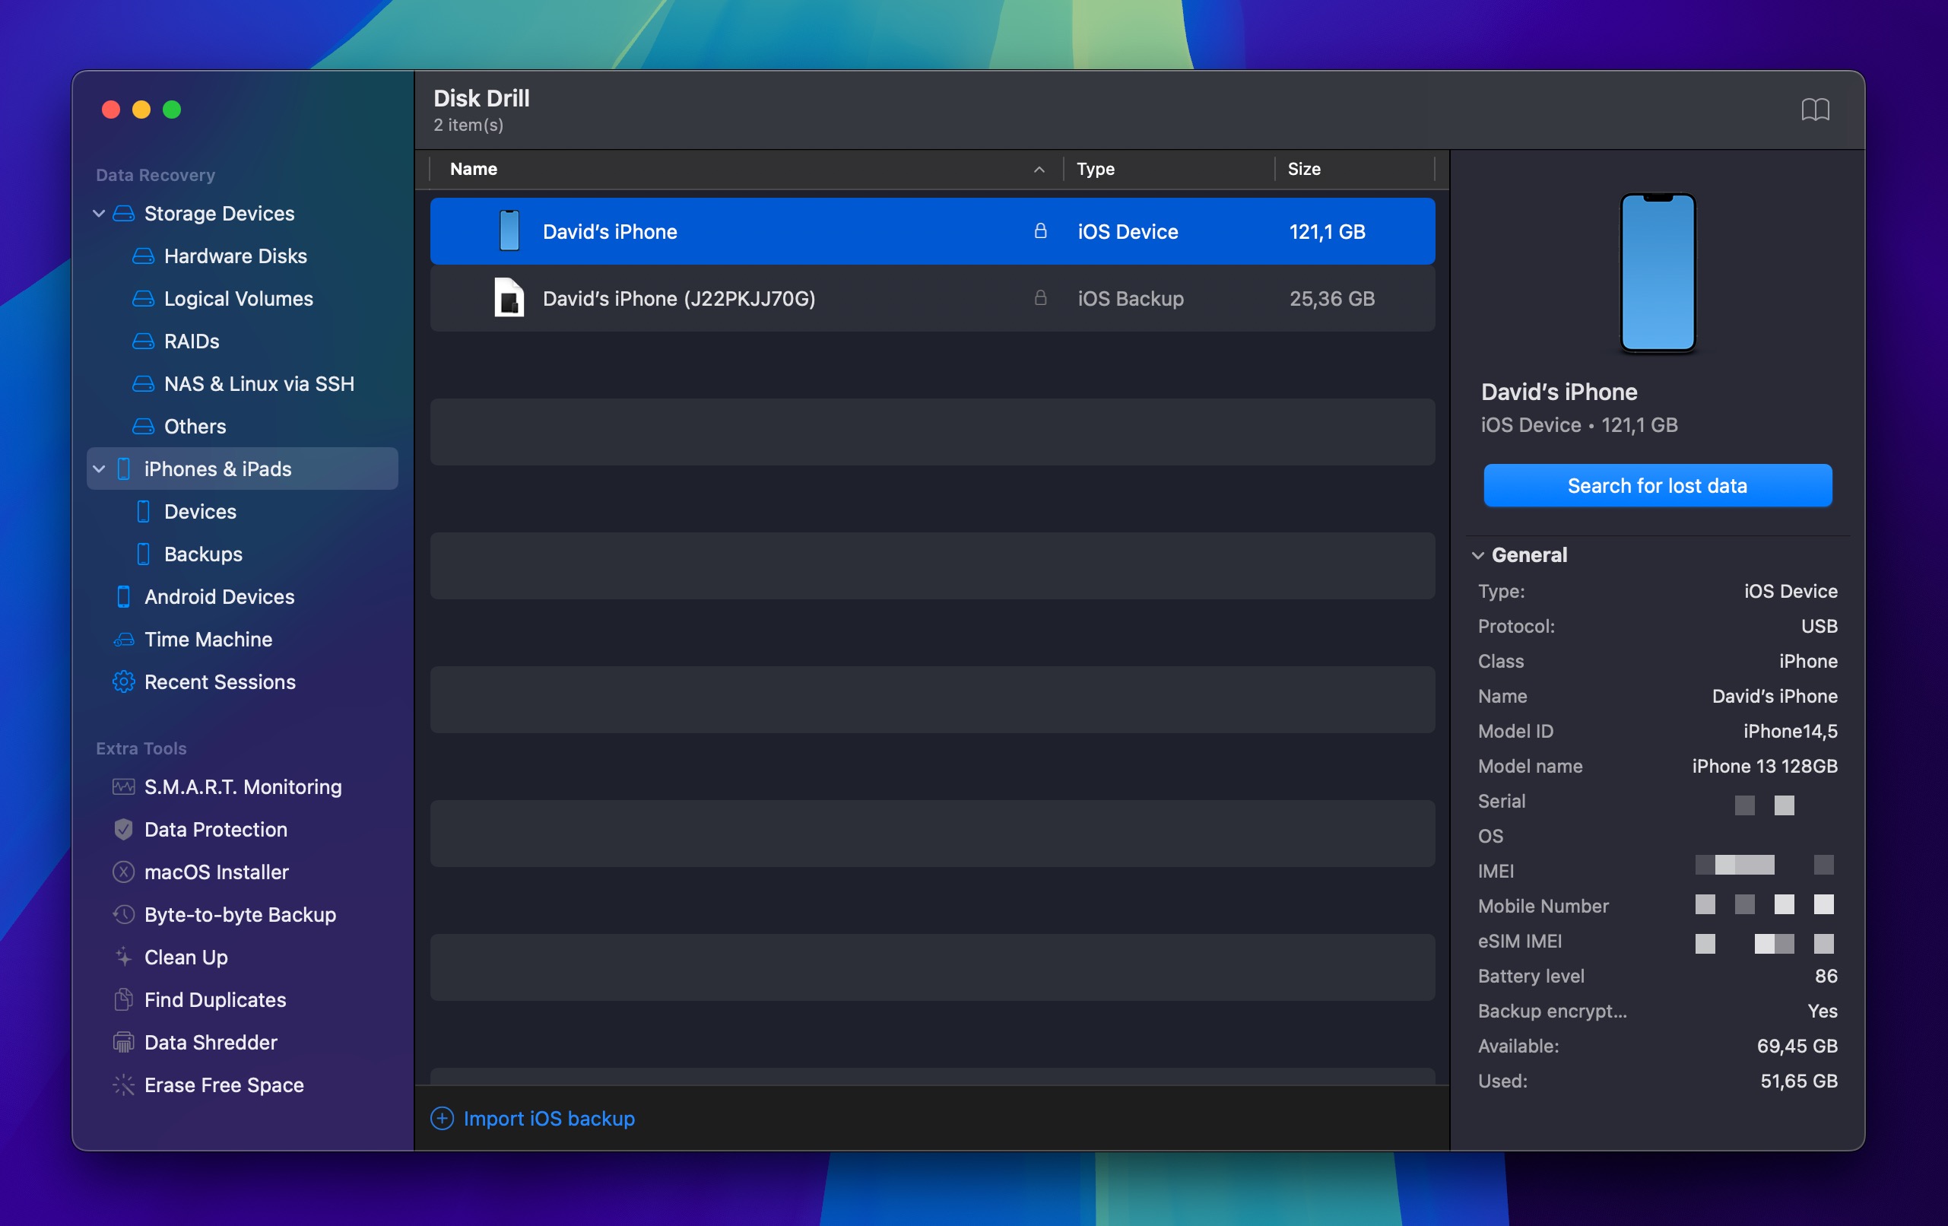Select Devices under iPhones & iPads
This screenshot has height=1226, width=1948.
(200, 511)
